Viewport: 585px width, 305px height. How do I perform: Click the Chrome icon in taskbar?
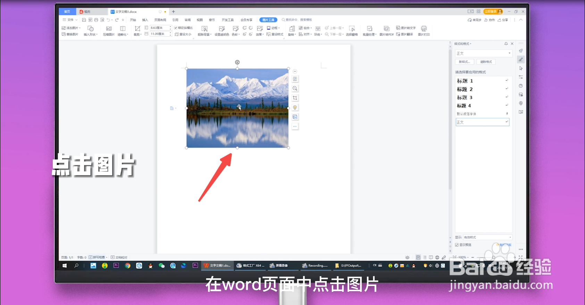point(128,265)
